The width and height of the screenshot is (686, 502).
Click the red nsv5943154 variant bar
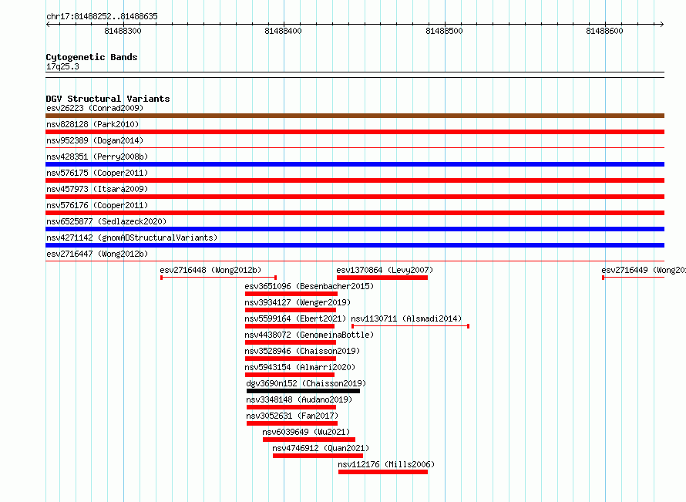290,375
